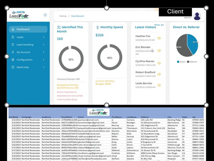Open Eric Blonder visitor name
The width and height of the screenshot is (214, 161).
tap(143, 47)
